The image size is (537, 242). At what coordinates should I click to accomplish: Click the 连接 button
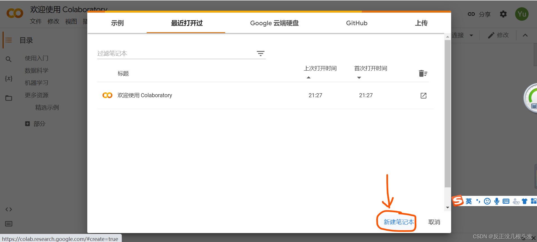pyautogui.click(x=458, y=35)
